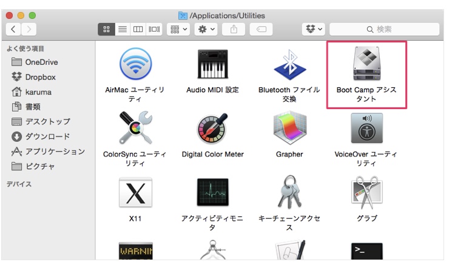Viewport: 455px width, 265px height.
Task: Select VoiceOver Utility icon
Action: [366, 128]
